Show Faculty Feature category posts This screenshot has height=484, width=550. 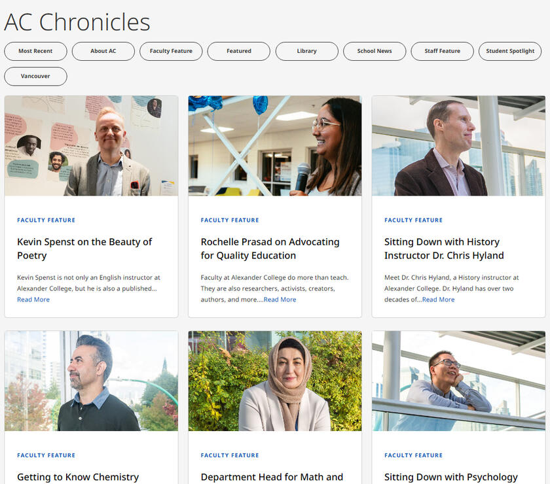click(171, 51)
